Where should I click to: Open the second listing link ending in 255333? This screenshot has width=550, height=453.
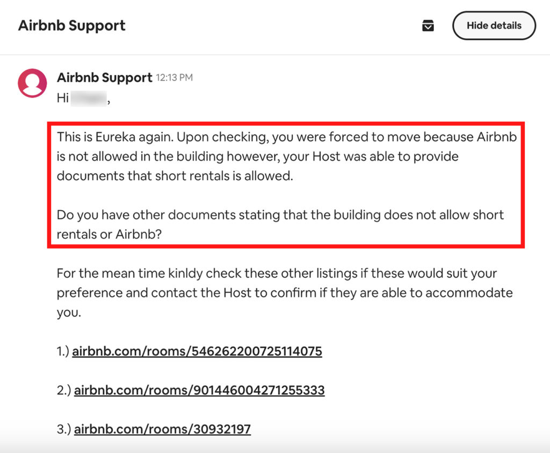click(x=199, y=390)
